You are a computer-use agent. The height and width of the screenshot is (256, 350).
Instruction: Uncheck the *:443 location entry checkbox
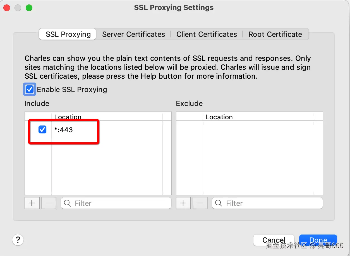coord(42,129)
